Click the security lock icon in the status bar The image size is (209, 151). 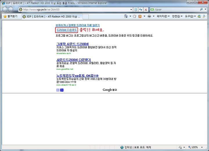(180, 147)
